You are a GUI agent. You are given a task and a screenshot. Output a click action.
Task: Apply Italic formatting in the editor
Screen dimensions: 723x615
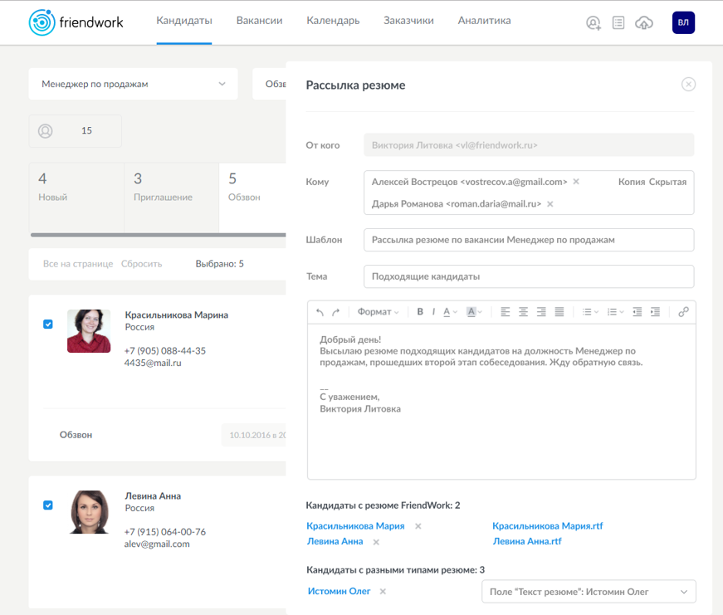pos(432,312)
